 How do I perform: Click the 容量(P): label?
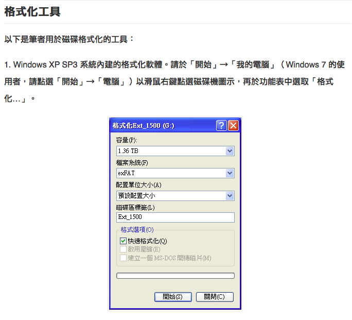point(127,140)
